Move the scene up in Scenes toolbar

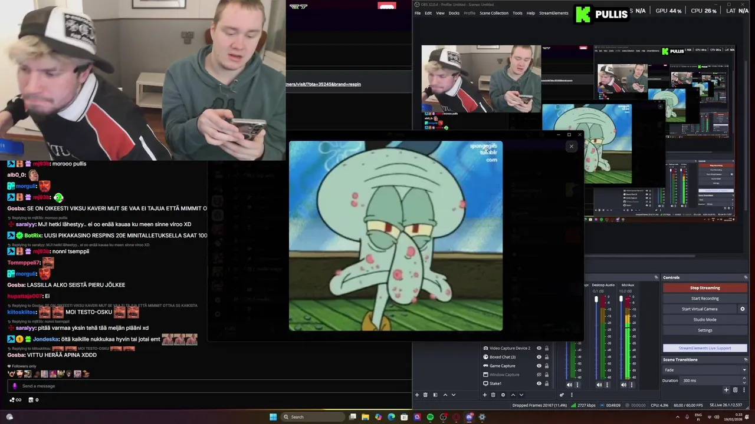tap(445, 395)
